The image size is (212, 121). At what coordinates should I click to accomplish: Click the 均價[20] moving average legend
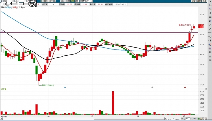coord(22,7)
